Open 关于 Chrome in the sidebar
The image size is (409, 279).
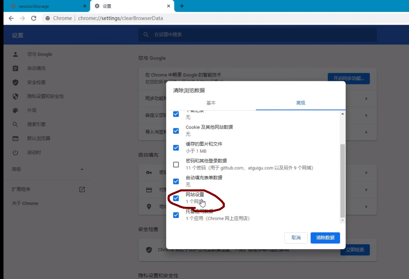point(25,203)
